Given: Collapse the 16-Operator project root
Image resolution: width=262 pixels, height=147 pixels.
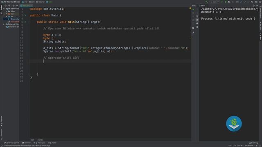Looking at the screenshot, I should (x=4, y=9).
